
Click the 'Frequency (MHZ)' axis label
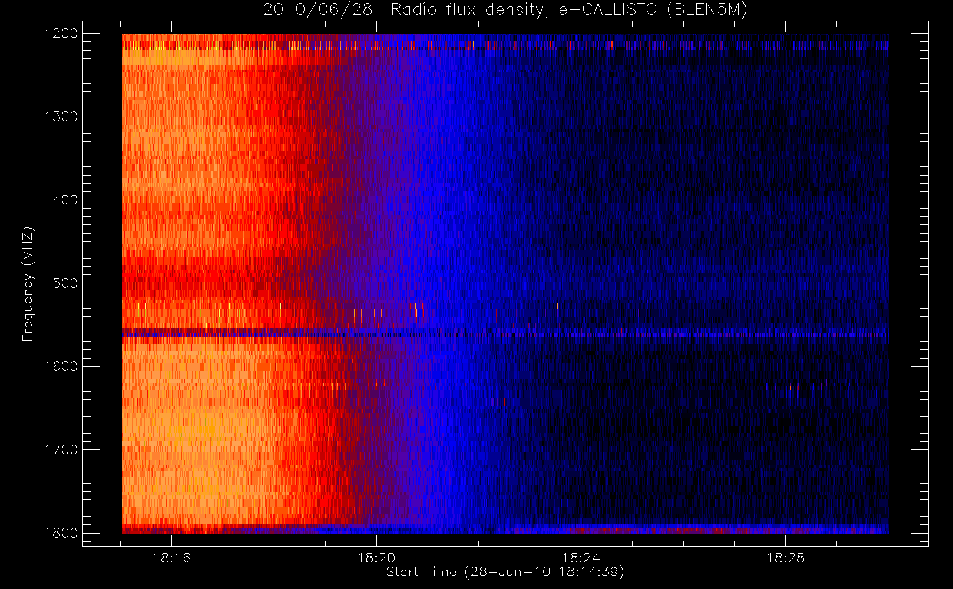(28, 284)
